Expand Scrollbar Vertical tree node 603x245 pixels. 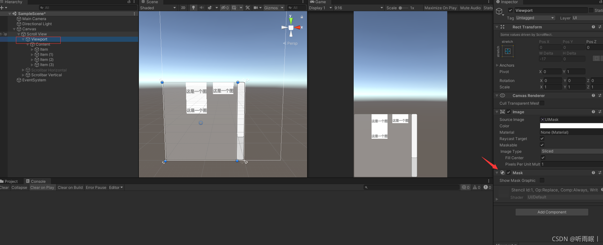(x=23, y=75)
